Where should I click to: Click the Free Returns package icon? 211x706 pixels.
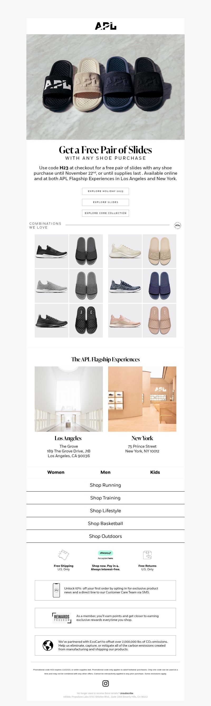[147, 555]
